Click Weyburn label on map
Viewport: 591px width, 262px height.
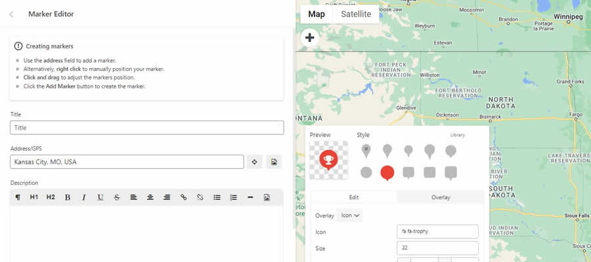(425, 26)
